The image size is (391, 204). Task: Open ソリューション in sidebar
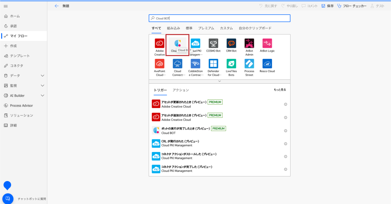(24, 115)
